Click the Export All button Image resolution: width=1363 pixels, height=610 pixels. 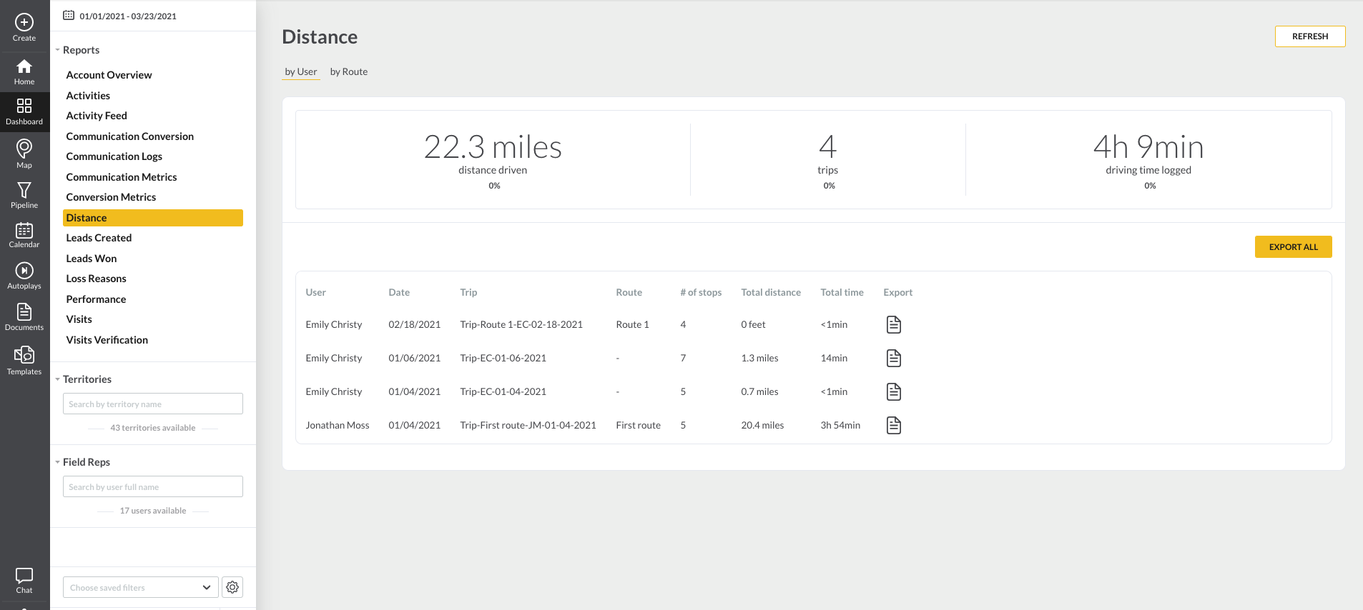pyautogui.click(x=1293, y=247)
